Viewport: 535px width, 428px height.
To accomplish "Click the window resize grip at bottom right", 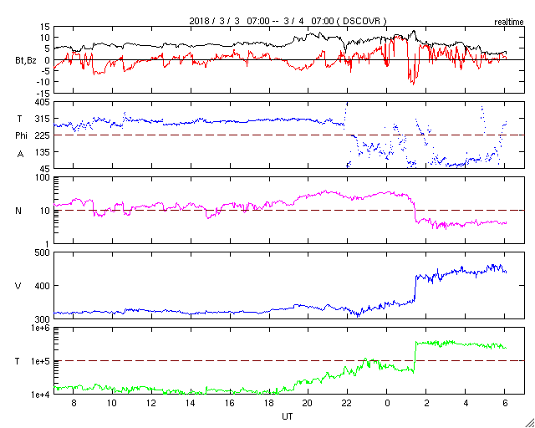I will (x=530, y=424).
